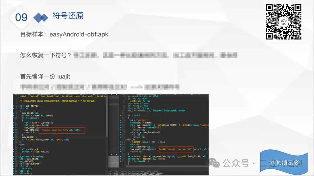Toggle breakpoint dot on left pane line 15

point(15,131)
